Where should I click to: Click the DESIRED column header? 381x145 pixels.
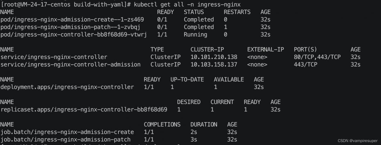189,102
